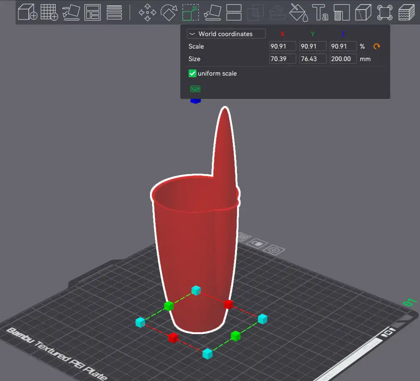The image size is (420, 381).
Task: Toggle the plate lock icon
Action: (257, 244)
